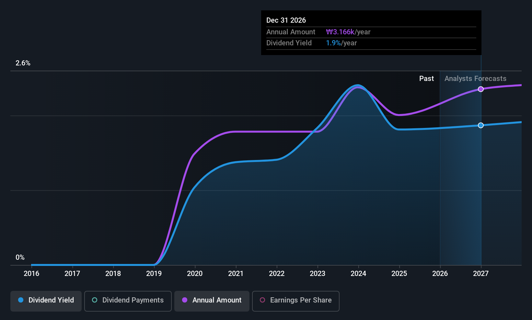Toggle the Dividend Yield series
This screenshot has height=320, width=532.
[x=46, y=301]
